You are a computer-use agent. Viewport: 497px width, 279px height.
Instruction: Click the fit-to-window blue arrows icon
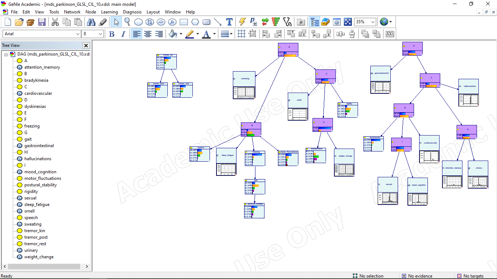click(x=348, y=22)
